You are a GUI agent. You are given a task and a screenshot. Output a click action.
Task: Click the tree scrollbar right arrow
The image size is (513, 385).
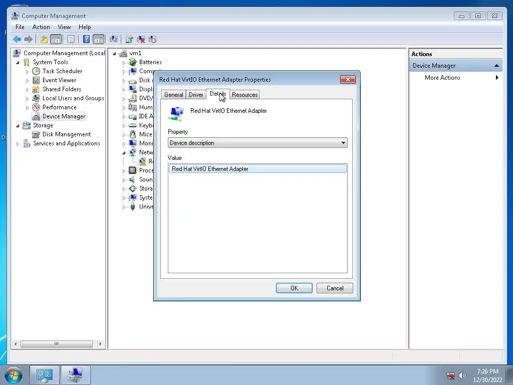(100, 344)
